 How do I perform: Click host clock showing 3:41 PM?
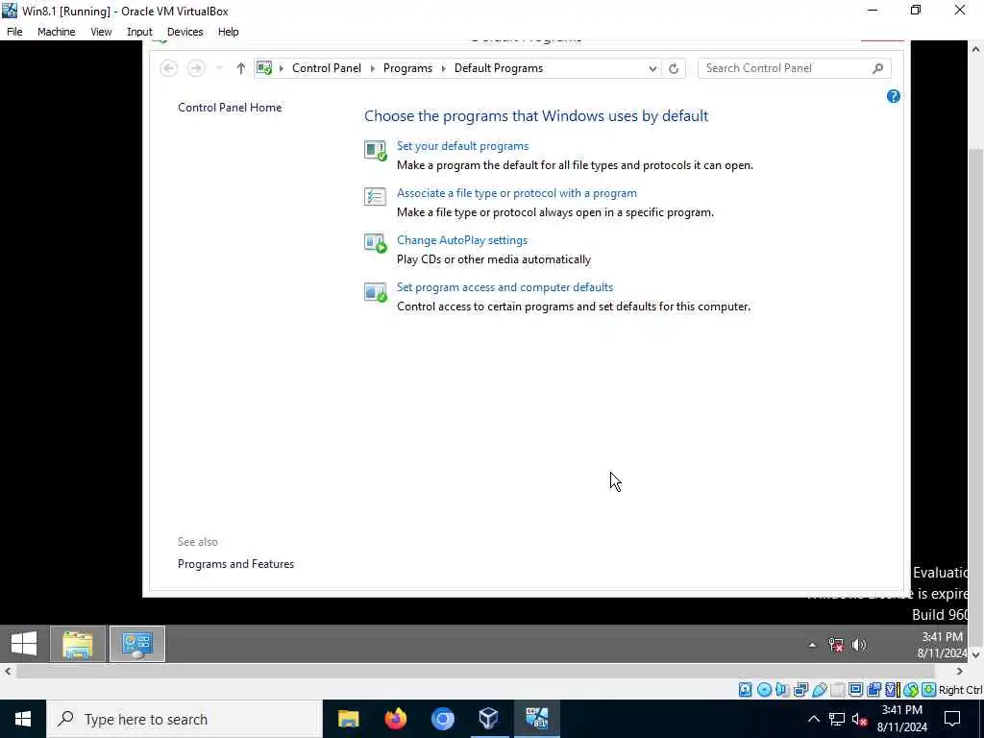pos(901,710)
